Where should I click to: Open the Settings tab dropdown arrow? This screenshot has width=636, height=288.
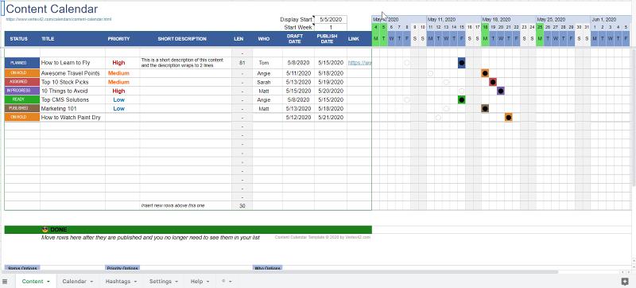click(x=176, y=282)
